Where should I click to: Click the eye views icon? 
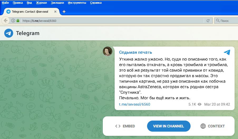pyautogui.click(x=200, y=104)
